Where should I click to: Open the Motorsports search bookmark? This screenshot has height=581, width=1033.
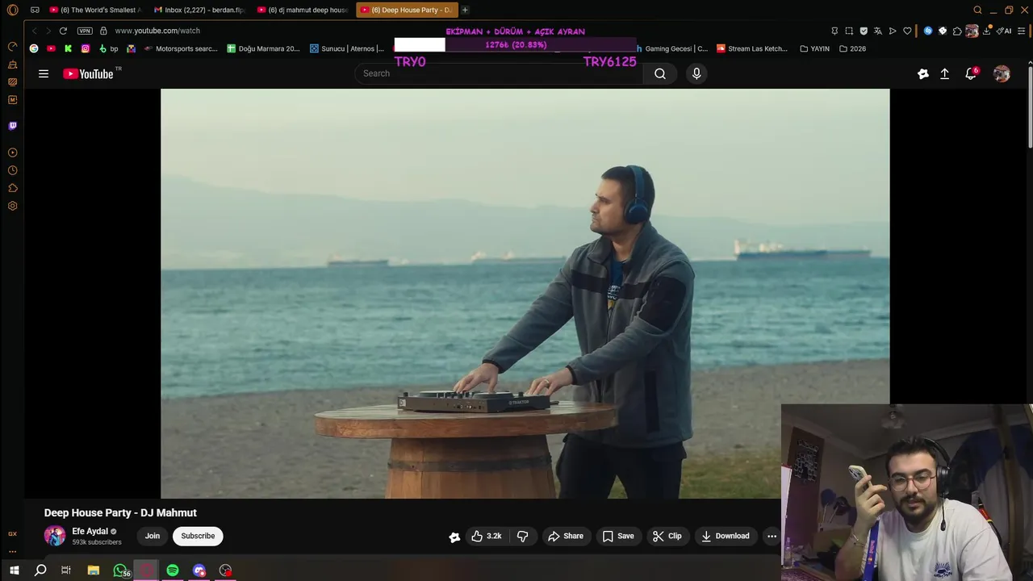(x=181, y=48)
